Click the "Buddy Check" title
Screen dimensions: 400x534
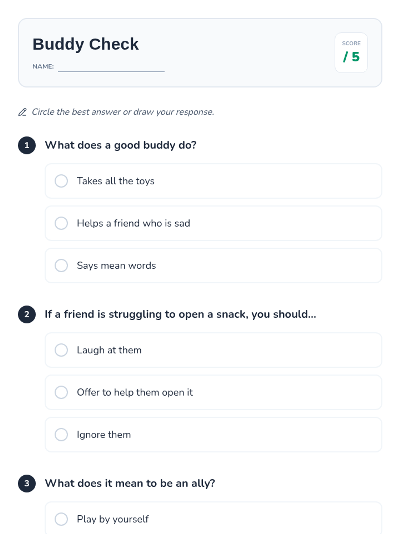coord(86,44)
